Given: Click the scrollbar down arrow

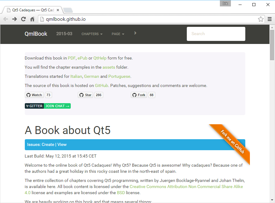Looking at the screenshot, I should point(272,200).
